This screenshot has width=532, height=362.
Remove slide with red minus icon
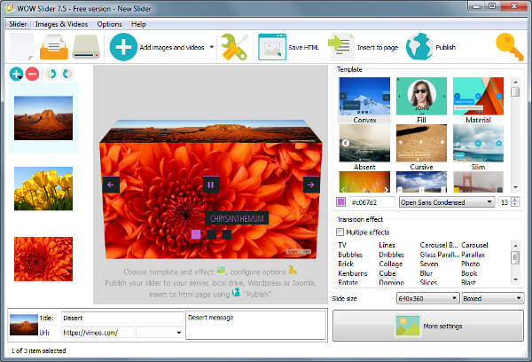click(30, 75)
